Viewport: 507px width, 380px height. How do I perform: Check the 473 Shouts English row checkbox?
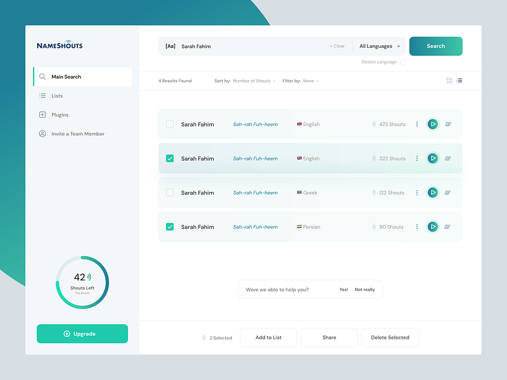point(170,124)
